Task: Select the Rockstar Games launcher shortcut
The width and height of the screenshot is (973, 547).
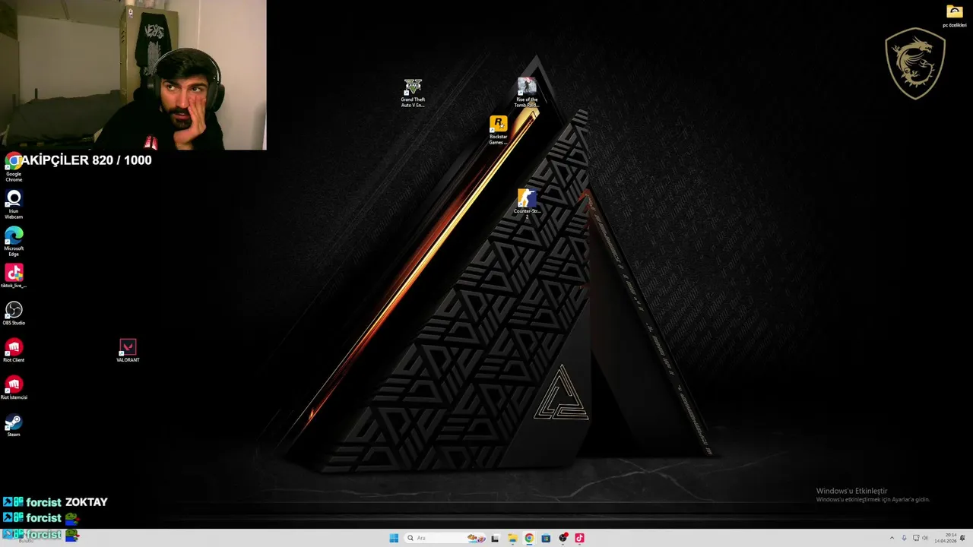Action: click(x=498, y=130)
